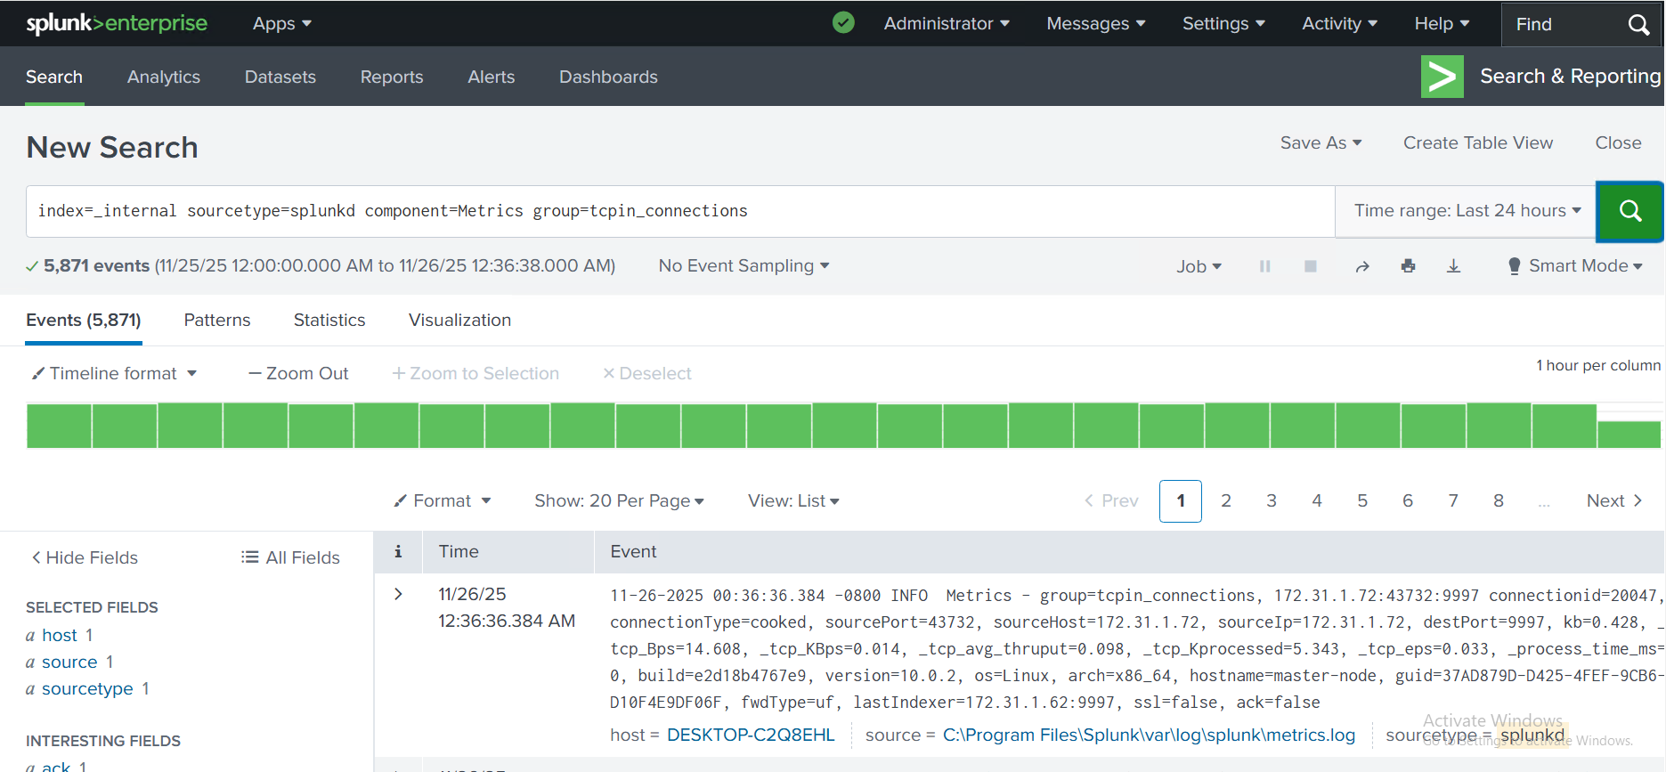The image size is (1666, 772).
Task: Switch to the Statistics tab
Action: point(329,321)
